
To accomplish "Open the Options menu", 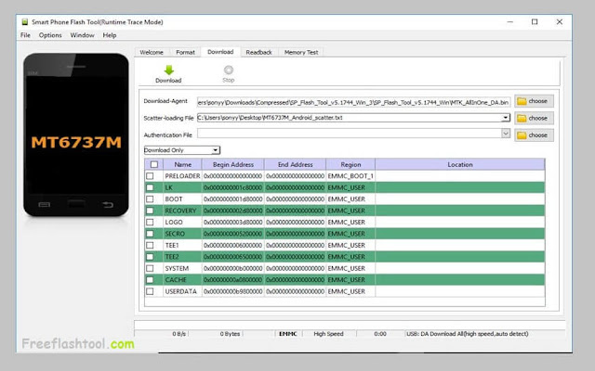I will click(x=50, y=35).
